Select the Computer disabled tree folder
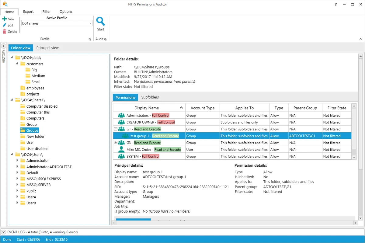Image resolution: width=365 pixels, height=243 pixels. click(42, 106)
